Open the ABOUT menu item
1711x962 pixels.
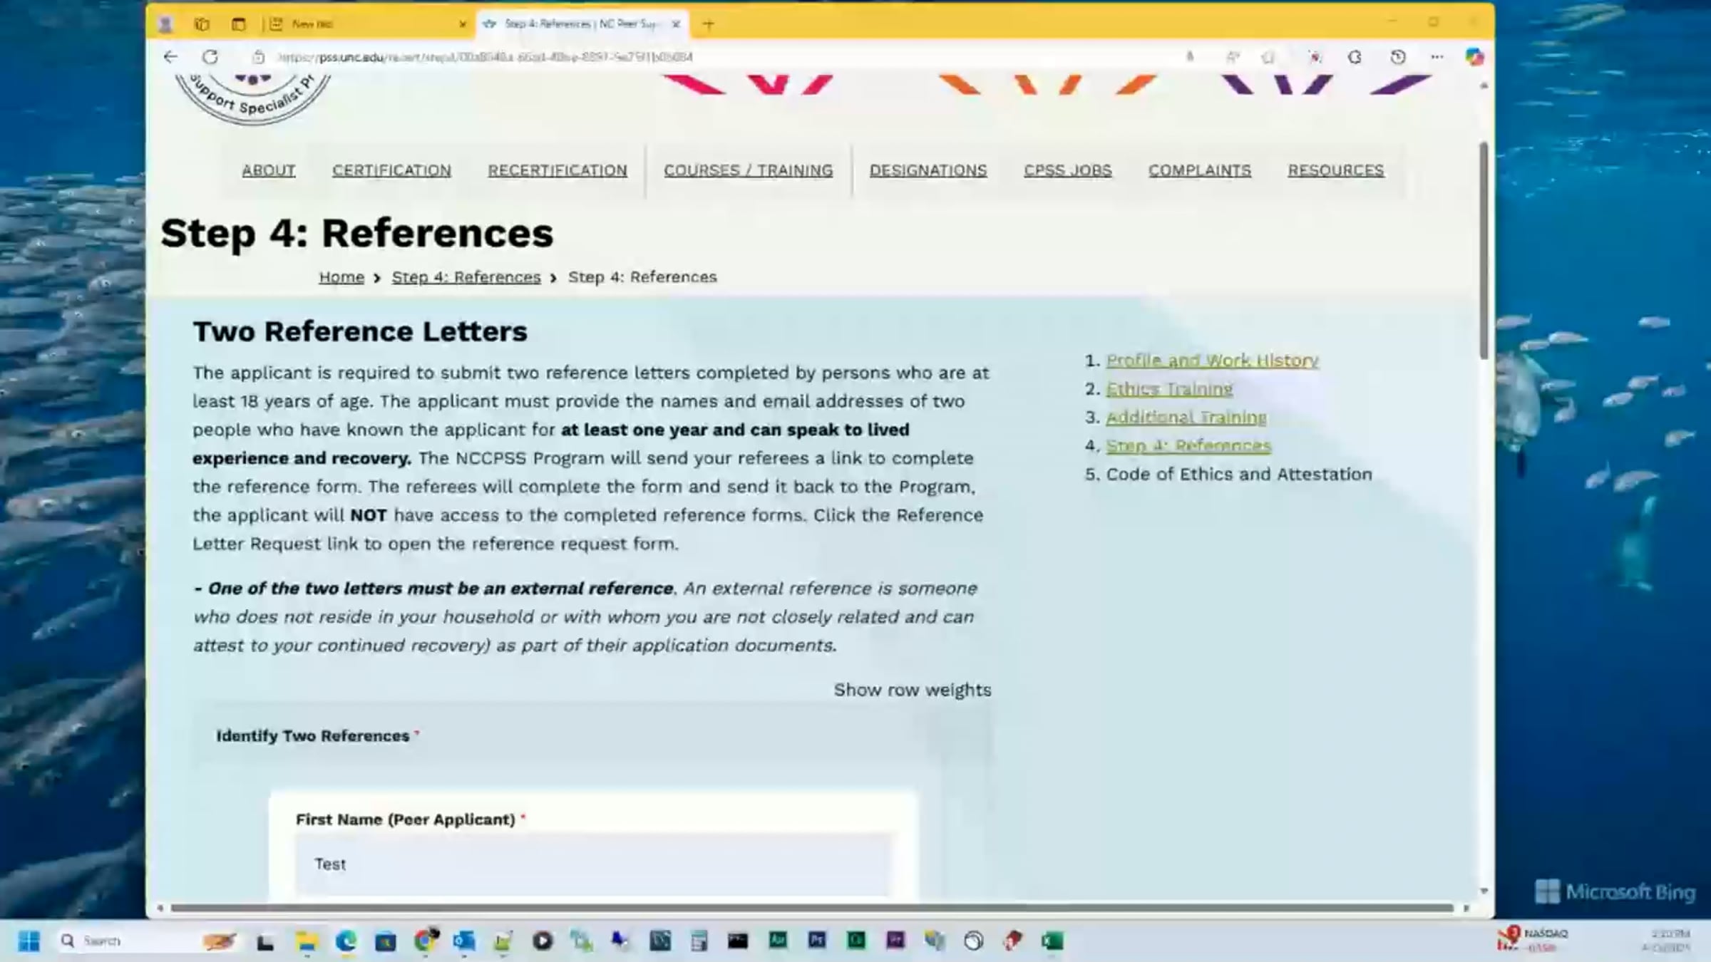269,170
